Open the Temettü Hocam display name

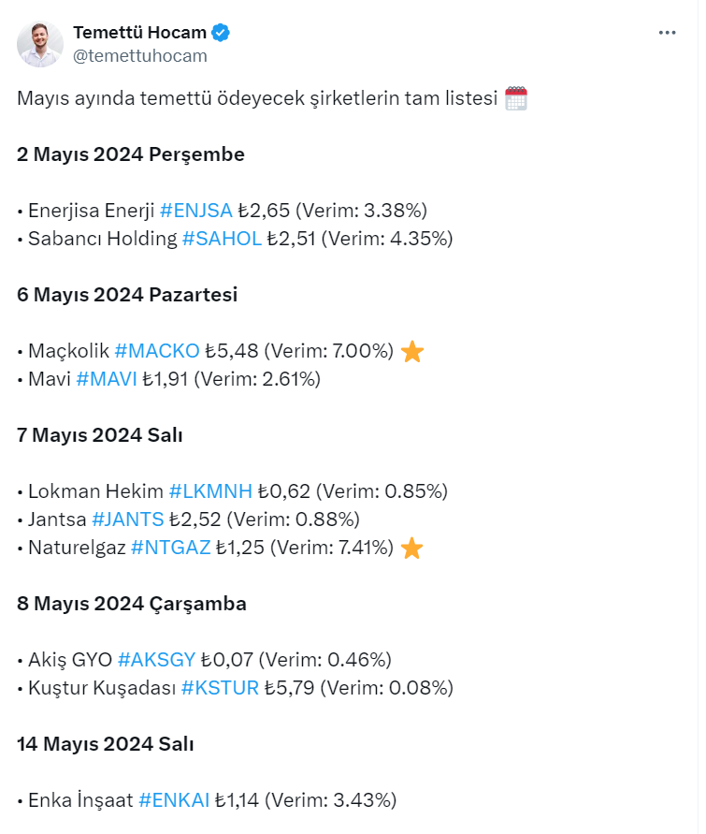point(139,33)
